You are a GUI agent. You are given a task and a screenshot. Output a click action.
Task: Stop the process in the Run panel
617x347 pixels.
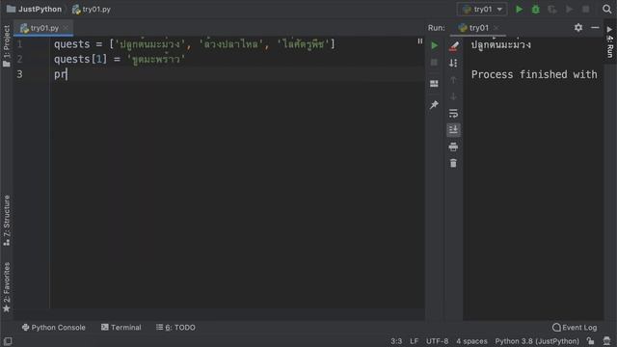[434, 63]
